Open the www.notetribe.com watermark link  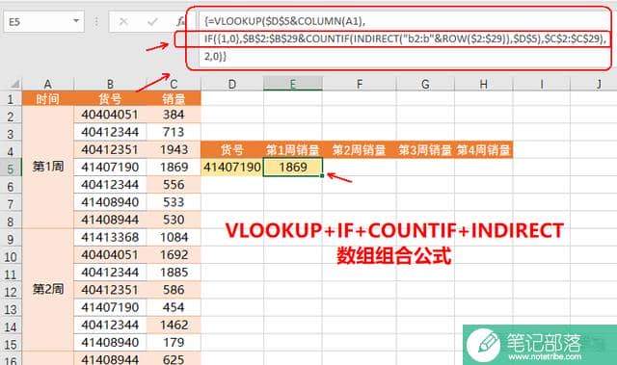click(545, 356)
